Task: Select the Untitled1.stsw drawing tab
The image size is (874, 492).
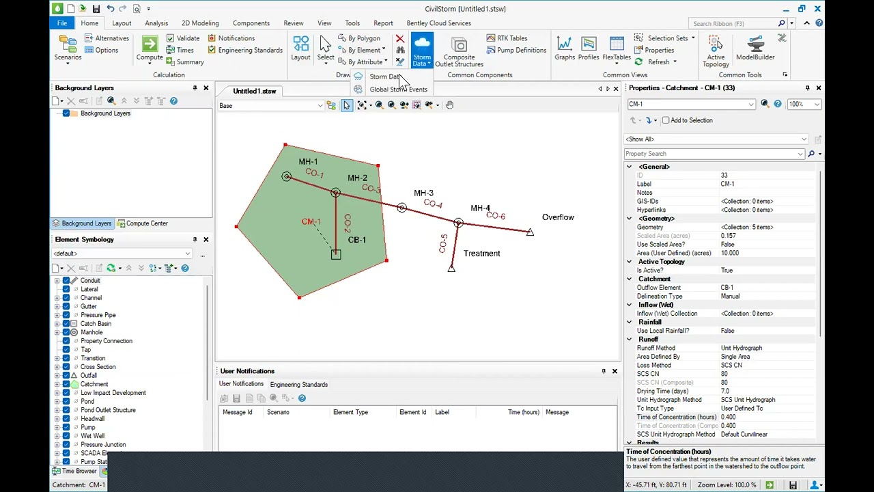Action: point(254,92)
